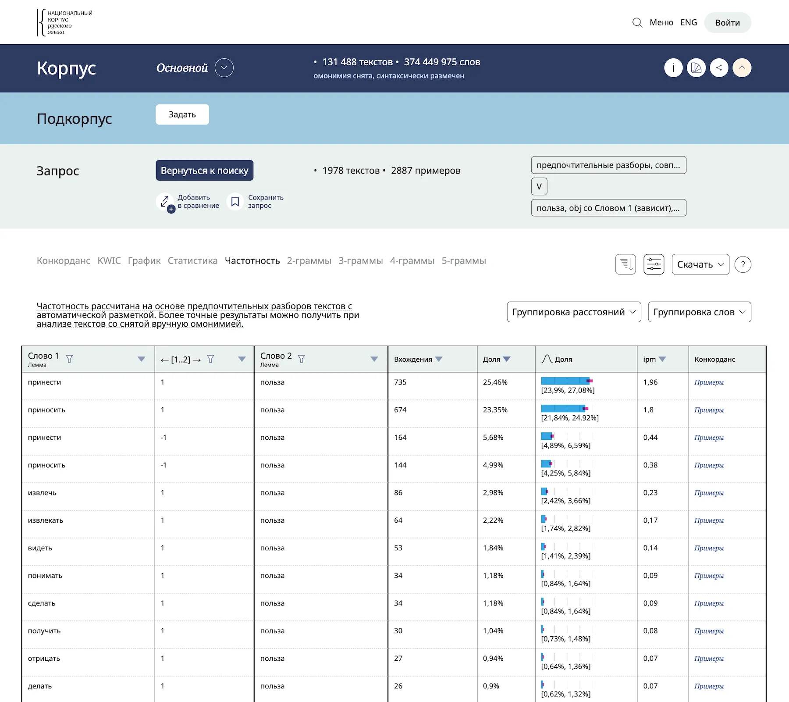The height and width of the screenshot is (702, 789).
Task: Open Примеры for видеть row
Action: pyautogui.click(x=709, y=548)
